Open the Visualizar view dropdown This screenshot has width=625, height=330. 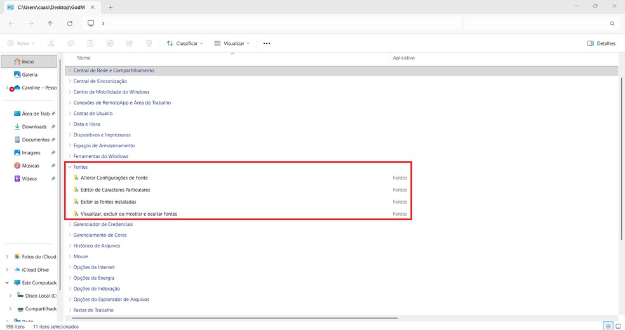click(232, 43)
